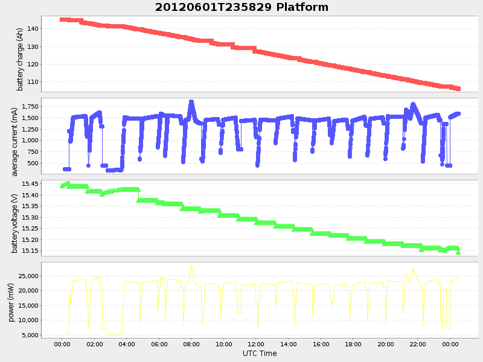The image size is (483, 362).
Task: Click the plot title 20120601T235829 Platform
Action: 240,7
